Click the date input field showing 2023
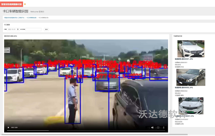The width and height of the screenshot is (215, 136). (13, 29)
